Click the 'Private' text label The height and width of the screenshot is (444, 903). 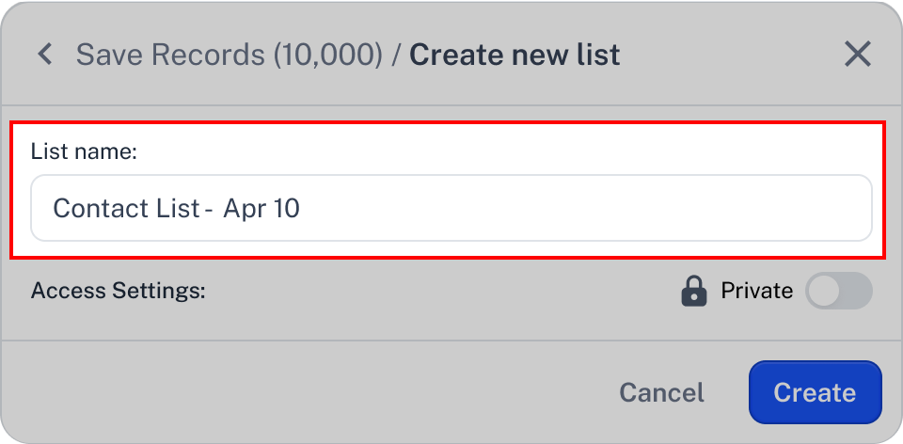pos(756,291)
